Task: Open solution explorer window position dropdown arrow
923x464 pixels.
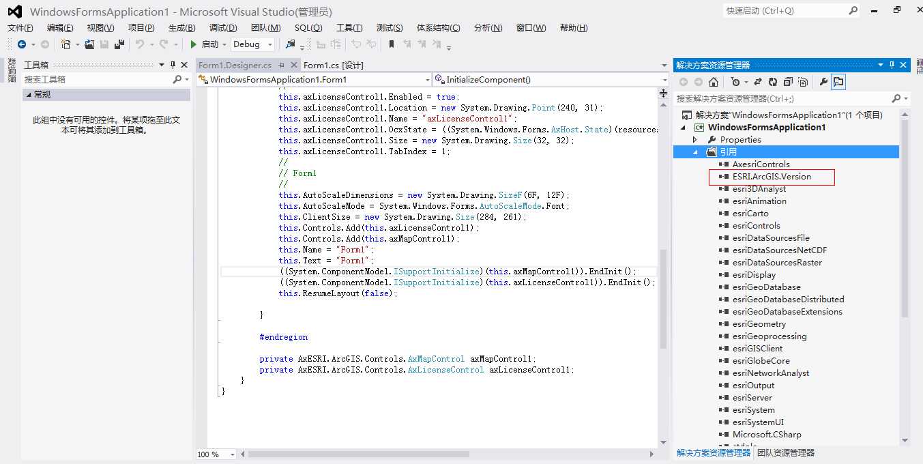Action: [x=881, y=65]
